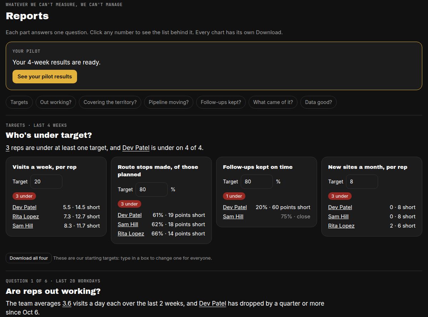Click '66% · 14 points short' value

tap(179, 234)
